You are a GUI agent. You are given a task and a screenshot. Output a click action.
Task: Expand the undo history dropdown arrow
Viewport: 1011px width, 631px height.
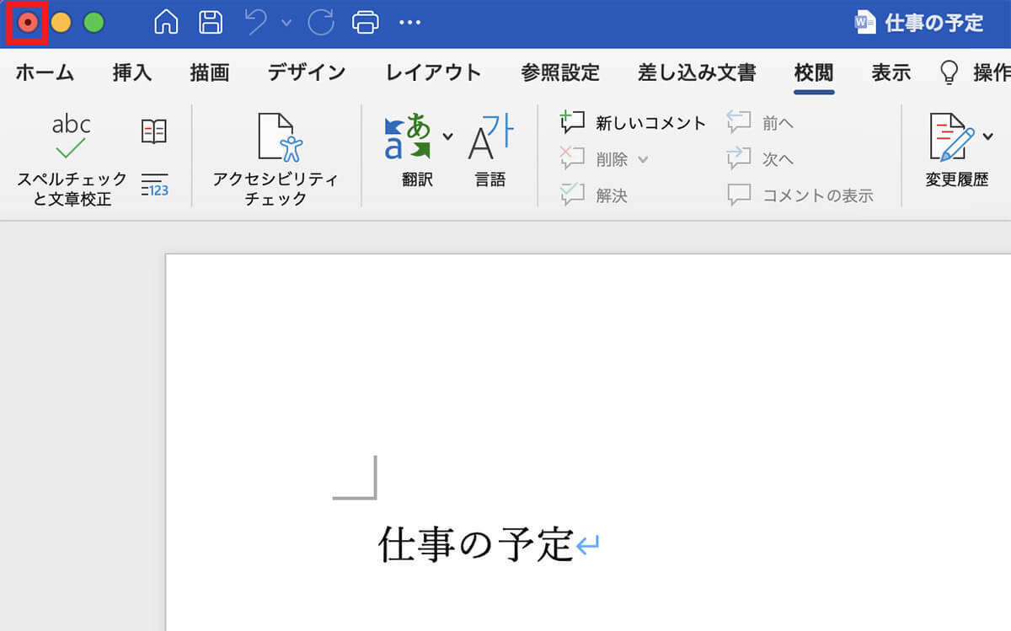[x=286, y=23]
